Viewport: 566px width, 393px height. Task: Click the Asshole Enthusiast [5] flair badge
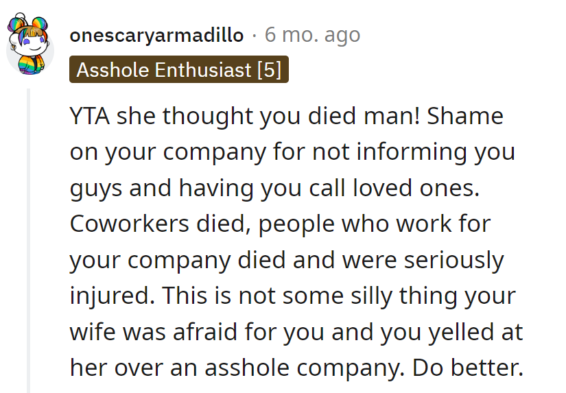point(179,71)
